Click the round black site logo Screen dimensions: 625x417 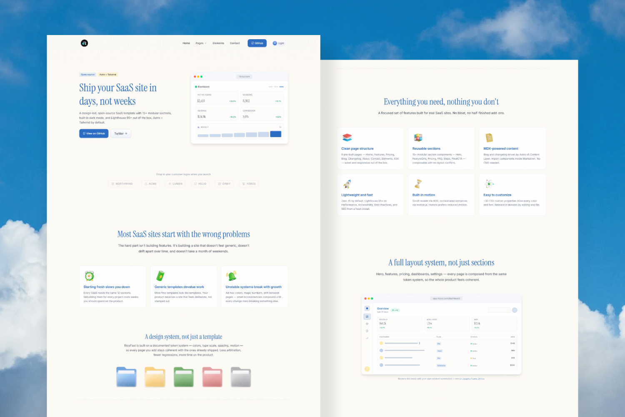tap(84, 43)
